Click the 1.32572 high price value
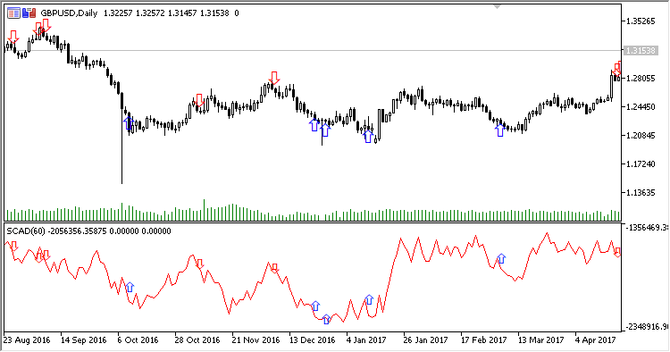 click(150, 13)
